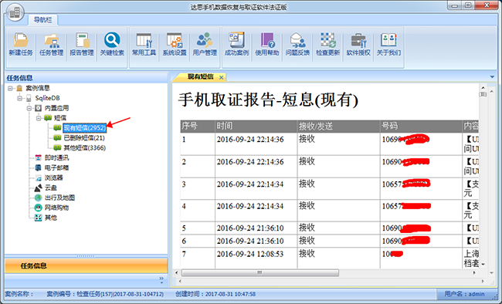Screen dimensions: 502x304
Task: Collapse the 短信 tree node
Action: point(39,118)
